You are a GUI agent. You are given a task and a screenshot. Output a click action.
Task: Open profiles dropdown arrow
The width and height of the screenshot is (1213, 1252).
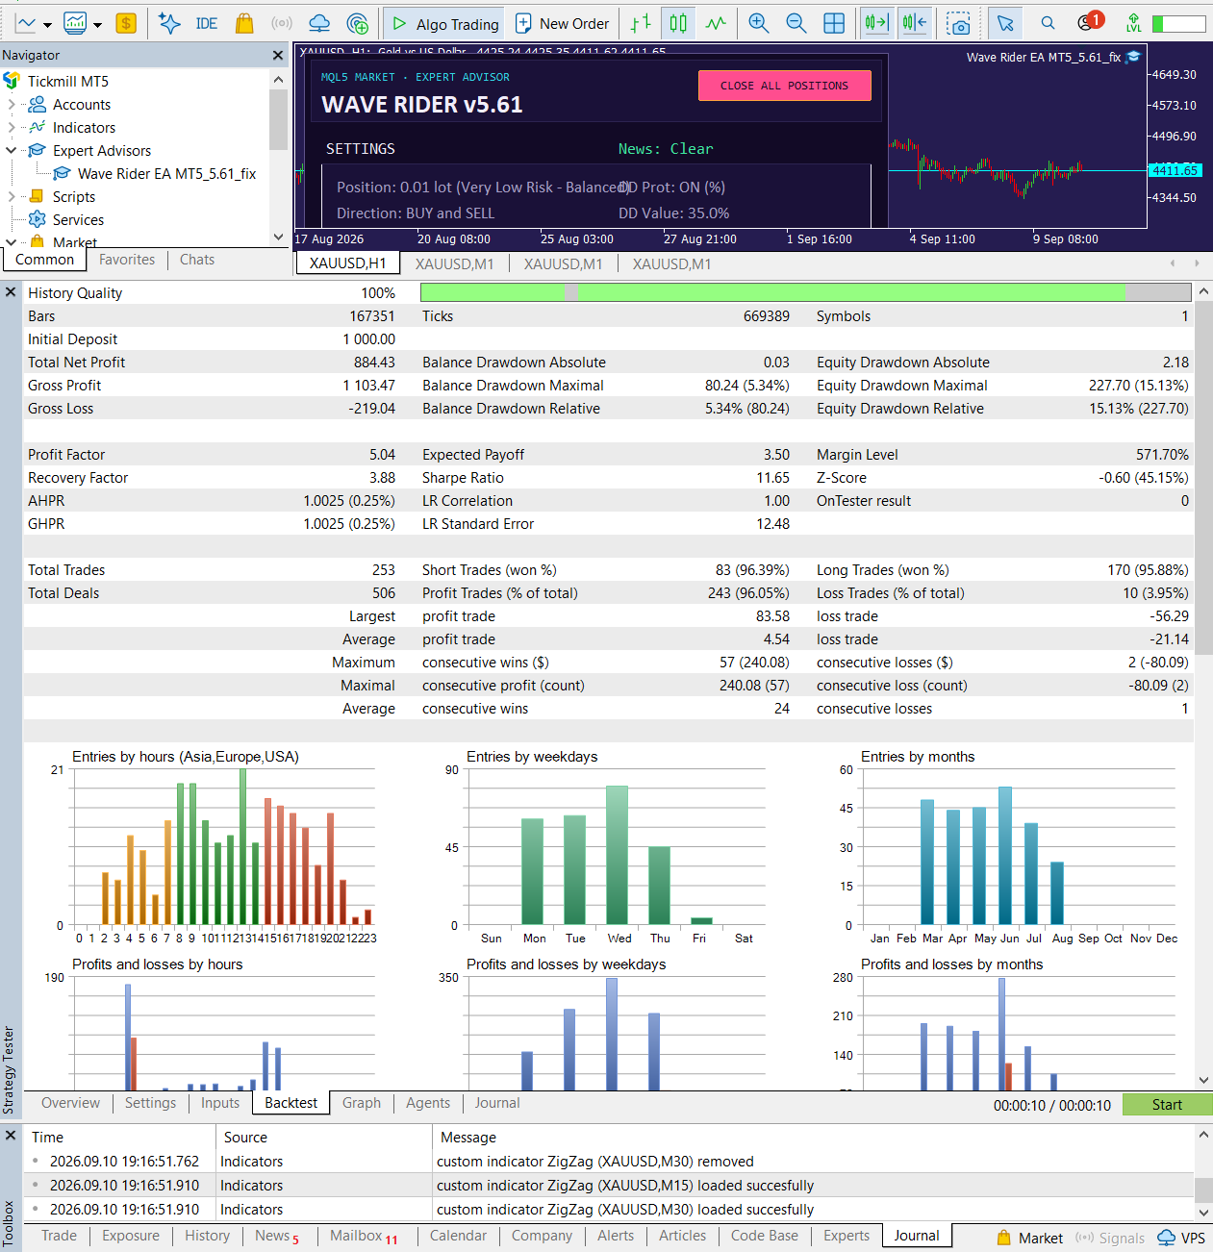[x=97, y=25]
